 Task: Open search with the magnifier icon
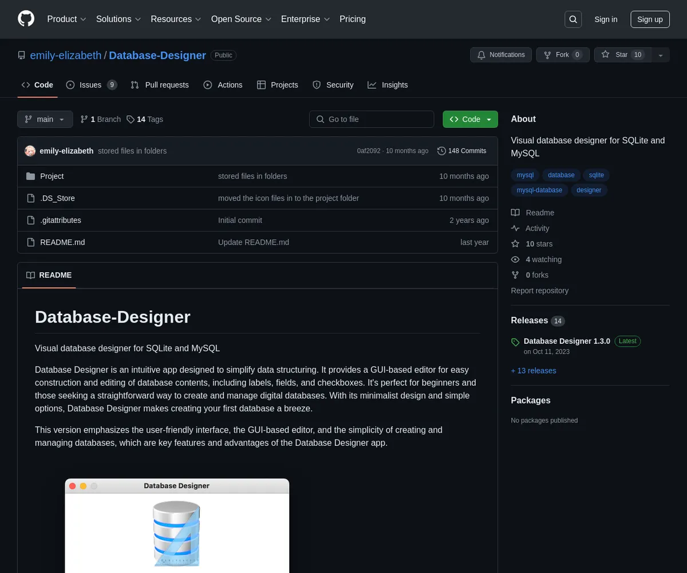[x=573, y=19]
